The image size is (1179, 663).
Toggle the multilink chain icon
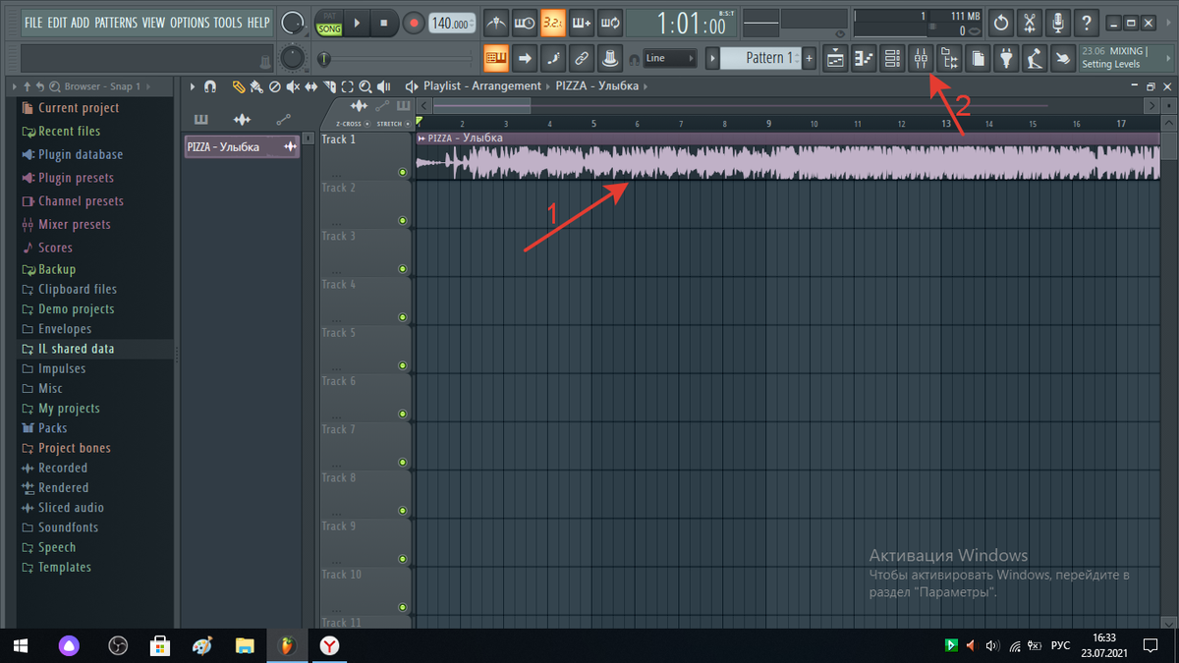pyautogui.click(x=582, y=58)
